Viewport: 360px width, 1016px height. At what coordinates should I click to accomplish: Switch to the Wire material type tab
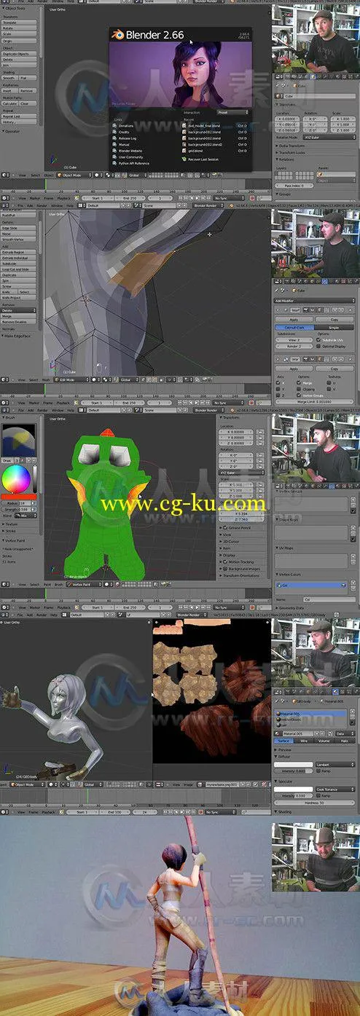pyautogui.click(x=304, y=741)
